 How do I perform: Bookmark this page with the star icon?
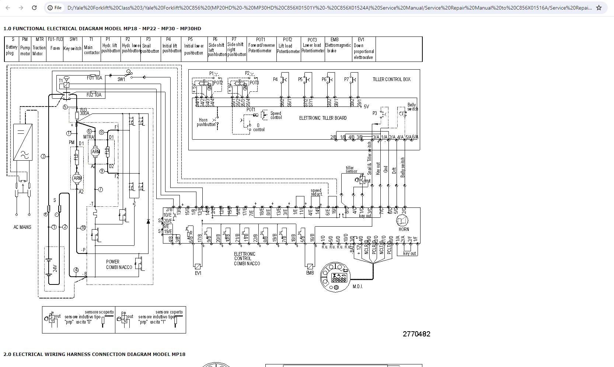[599, 7]
